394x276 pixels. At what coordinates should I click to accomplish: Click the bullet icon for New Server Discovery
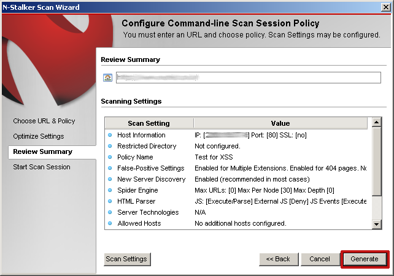110,179
